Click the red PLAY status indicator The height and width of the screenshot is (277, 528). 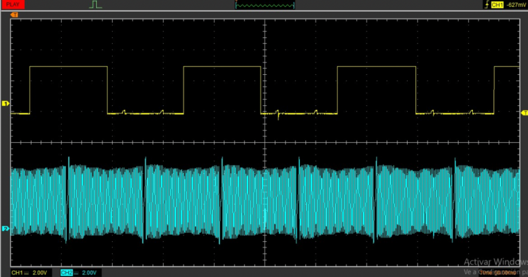(x=14, y=5)
